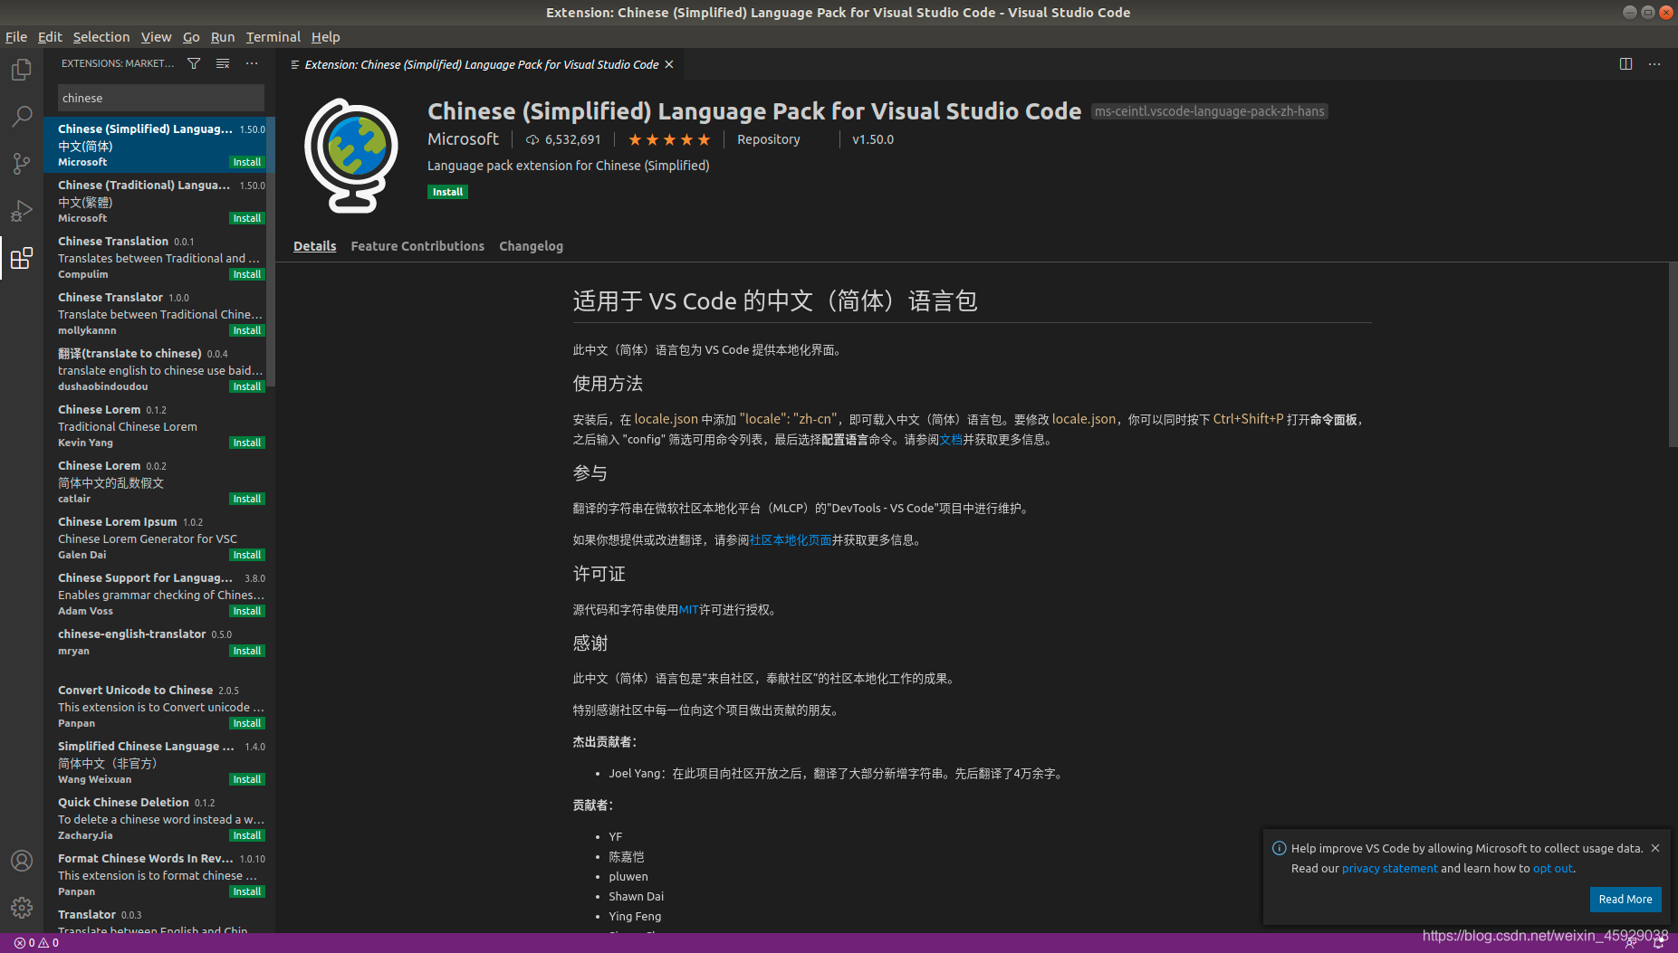Open the Manage gear icon
This screenshot has height=953, width=1678.
pos(22,908)
